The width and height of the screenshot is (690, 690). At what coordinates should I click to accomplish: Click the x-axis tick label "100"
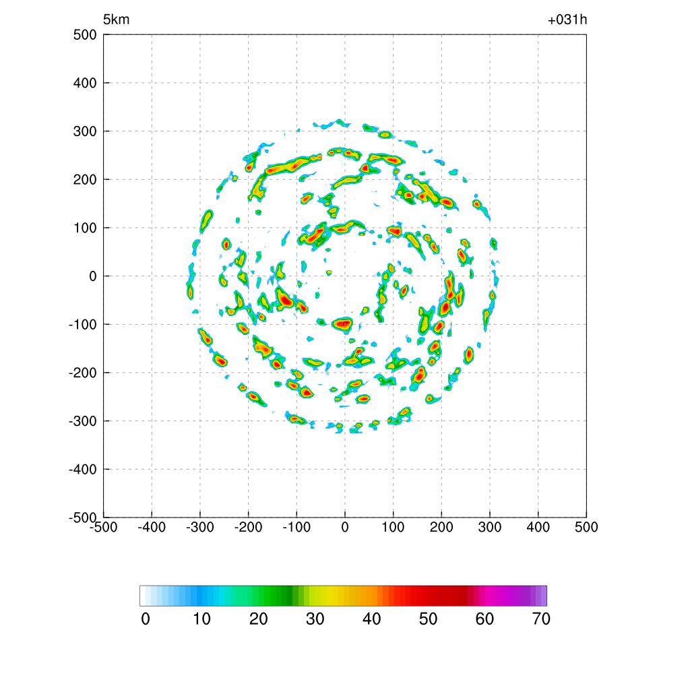[393, 527]
